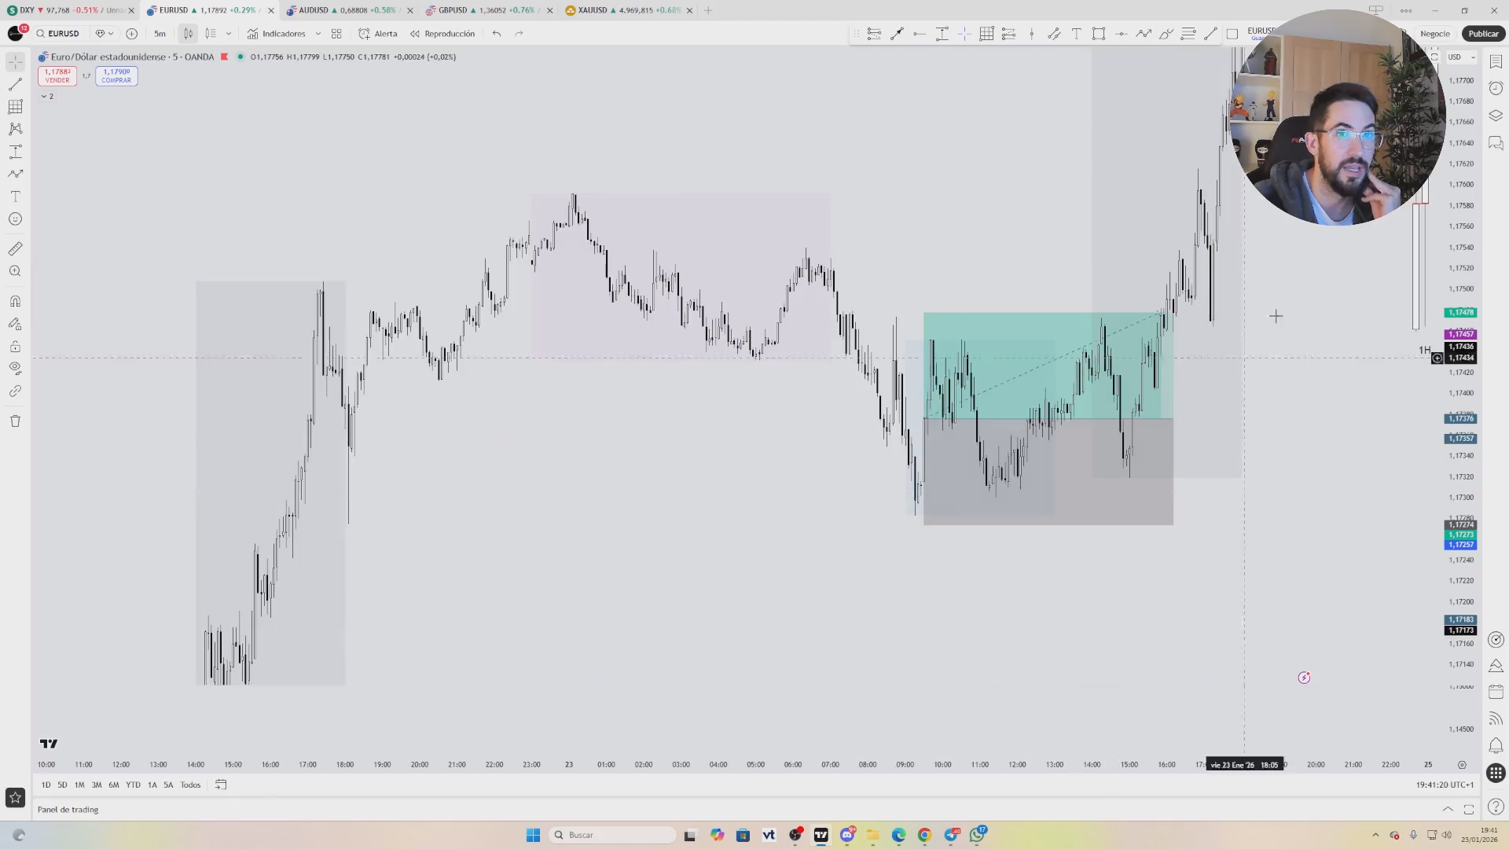
Task: Click the Publicar button
Action: coord(1483,34)
